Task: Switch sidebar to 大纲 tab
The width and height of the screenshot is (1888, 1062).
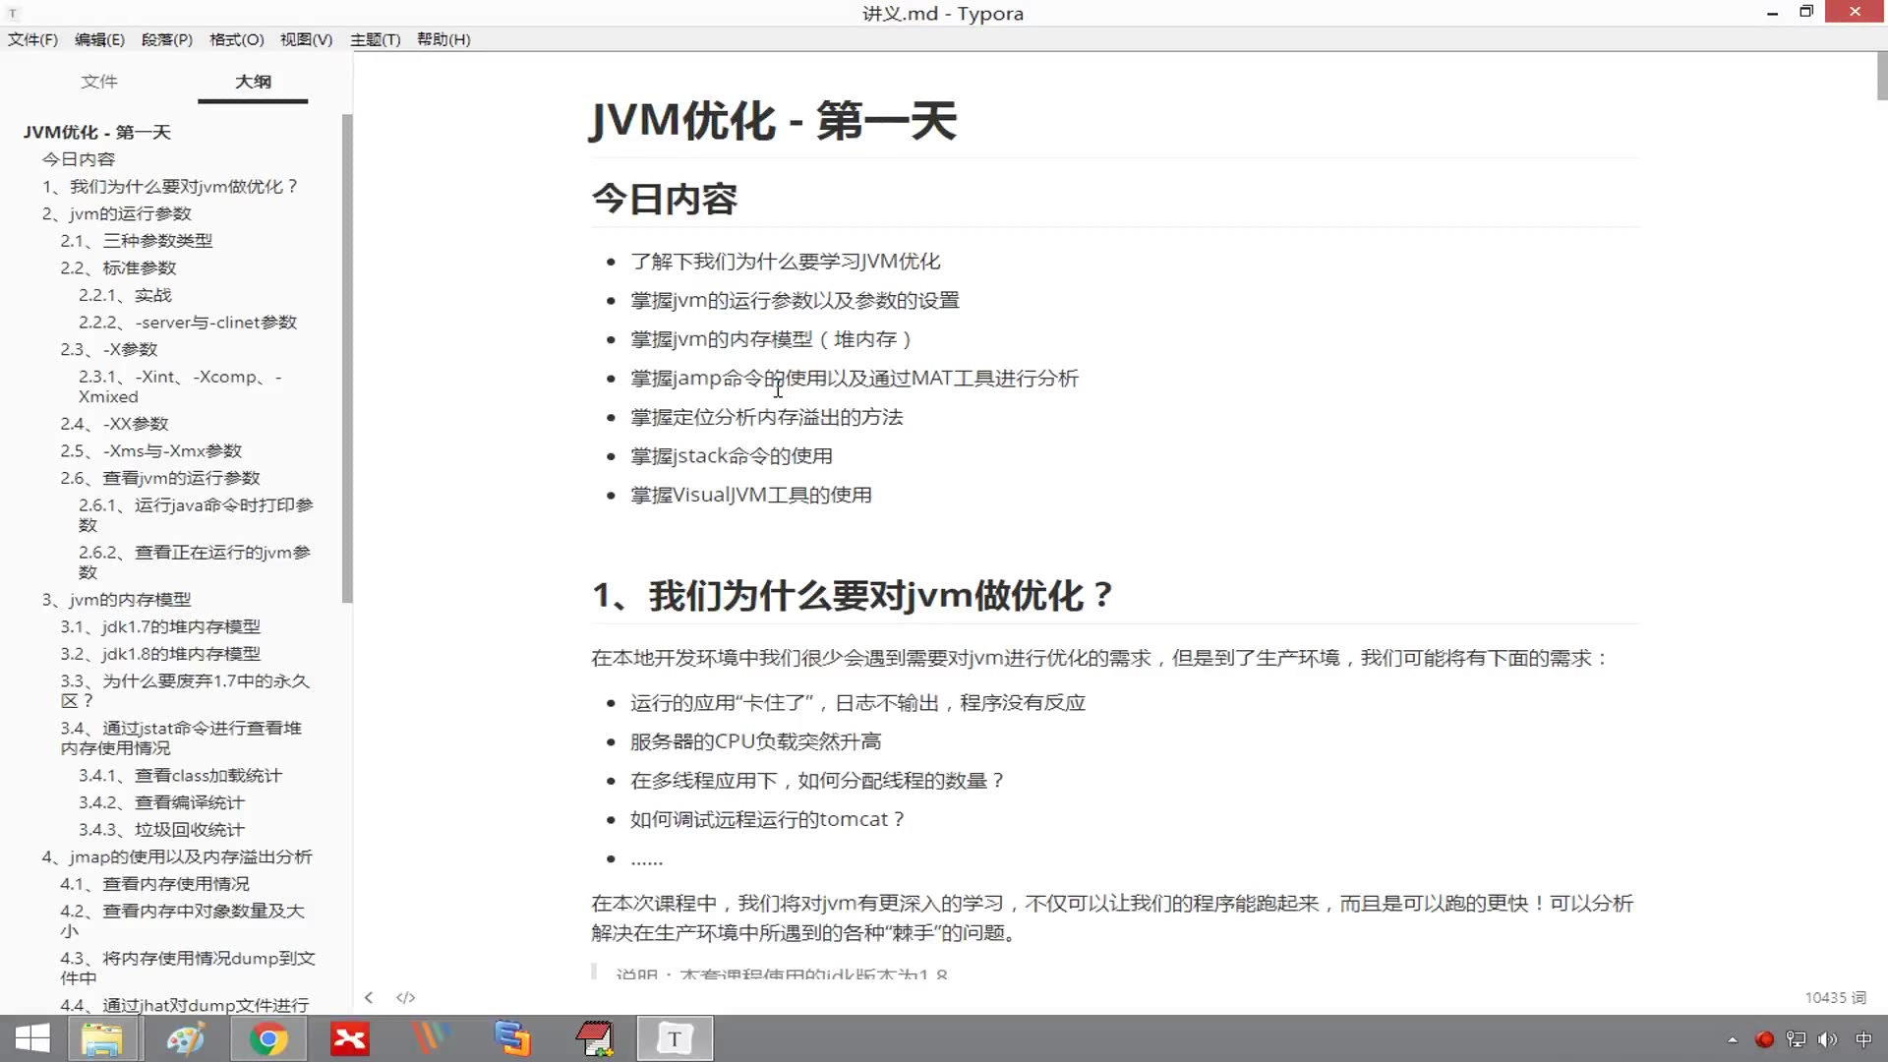Action: (x=253, y=82)
